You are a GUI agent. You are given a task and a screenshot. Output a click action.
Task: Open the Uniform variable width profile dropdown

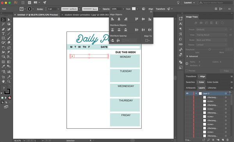80,9
